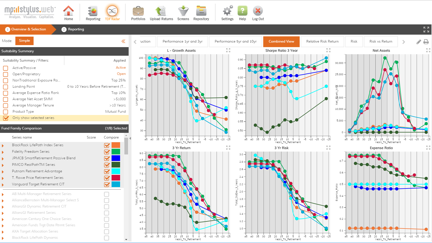Expand T. Rowe Price Retirement Series row

click(x=3, y=178)
